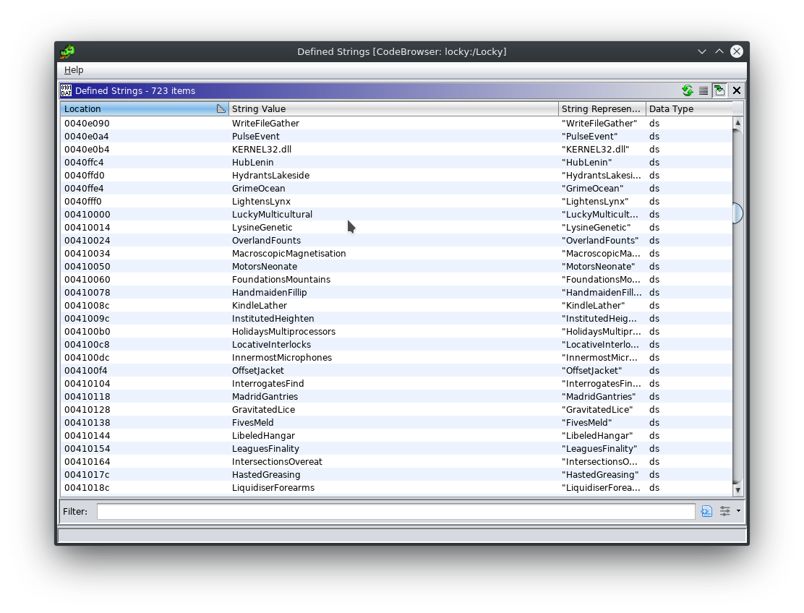Select string value "MotorsNeonate"
Screen dimensions: 804x613
pos(265,267)
